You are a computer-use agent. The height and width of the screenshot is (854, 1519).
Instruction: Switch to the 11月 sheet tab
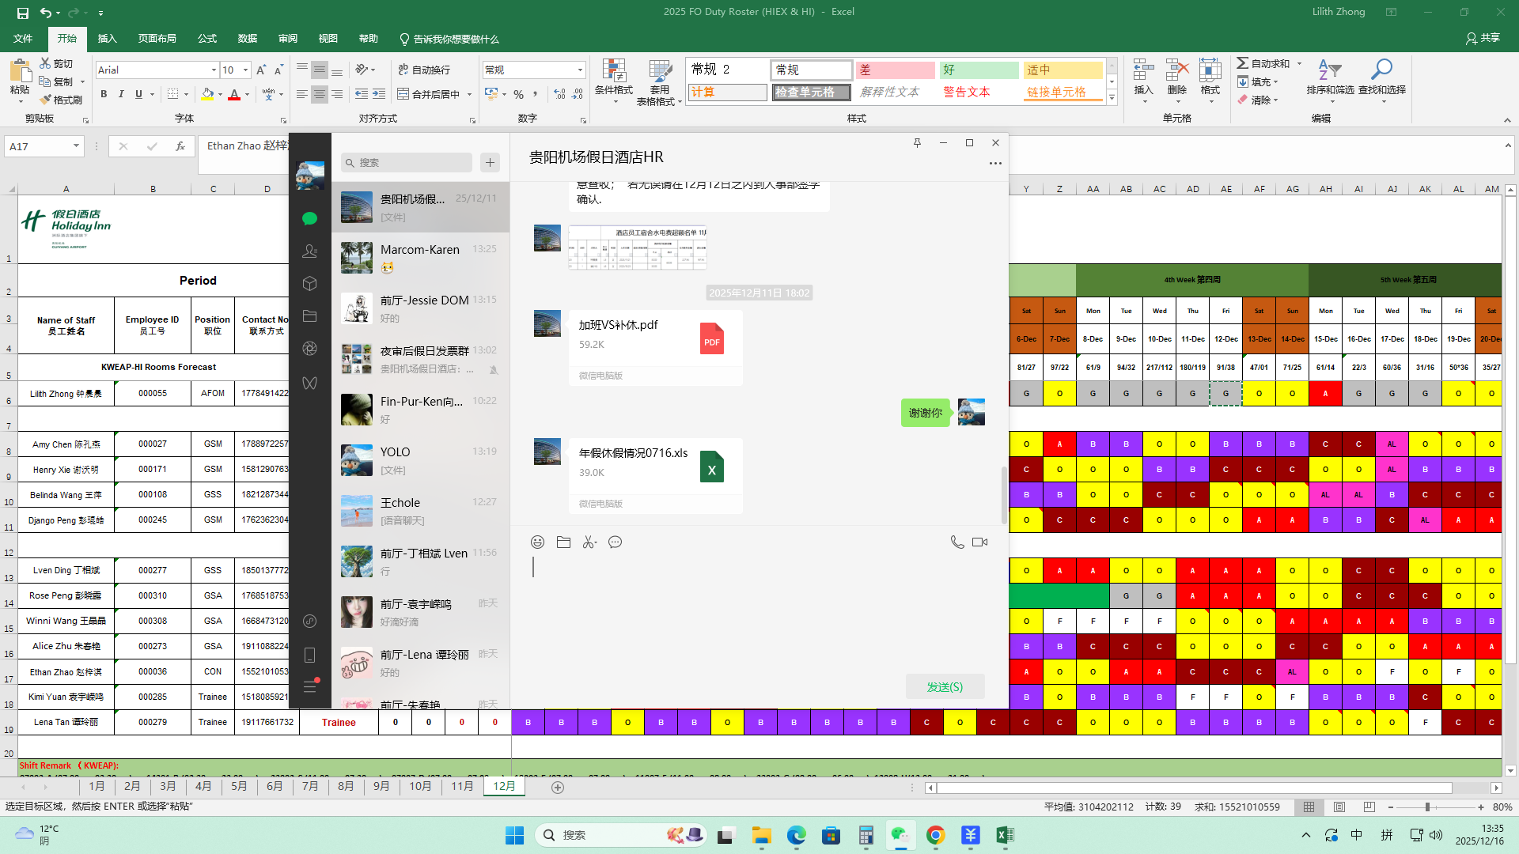coord(462,786)
